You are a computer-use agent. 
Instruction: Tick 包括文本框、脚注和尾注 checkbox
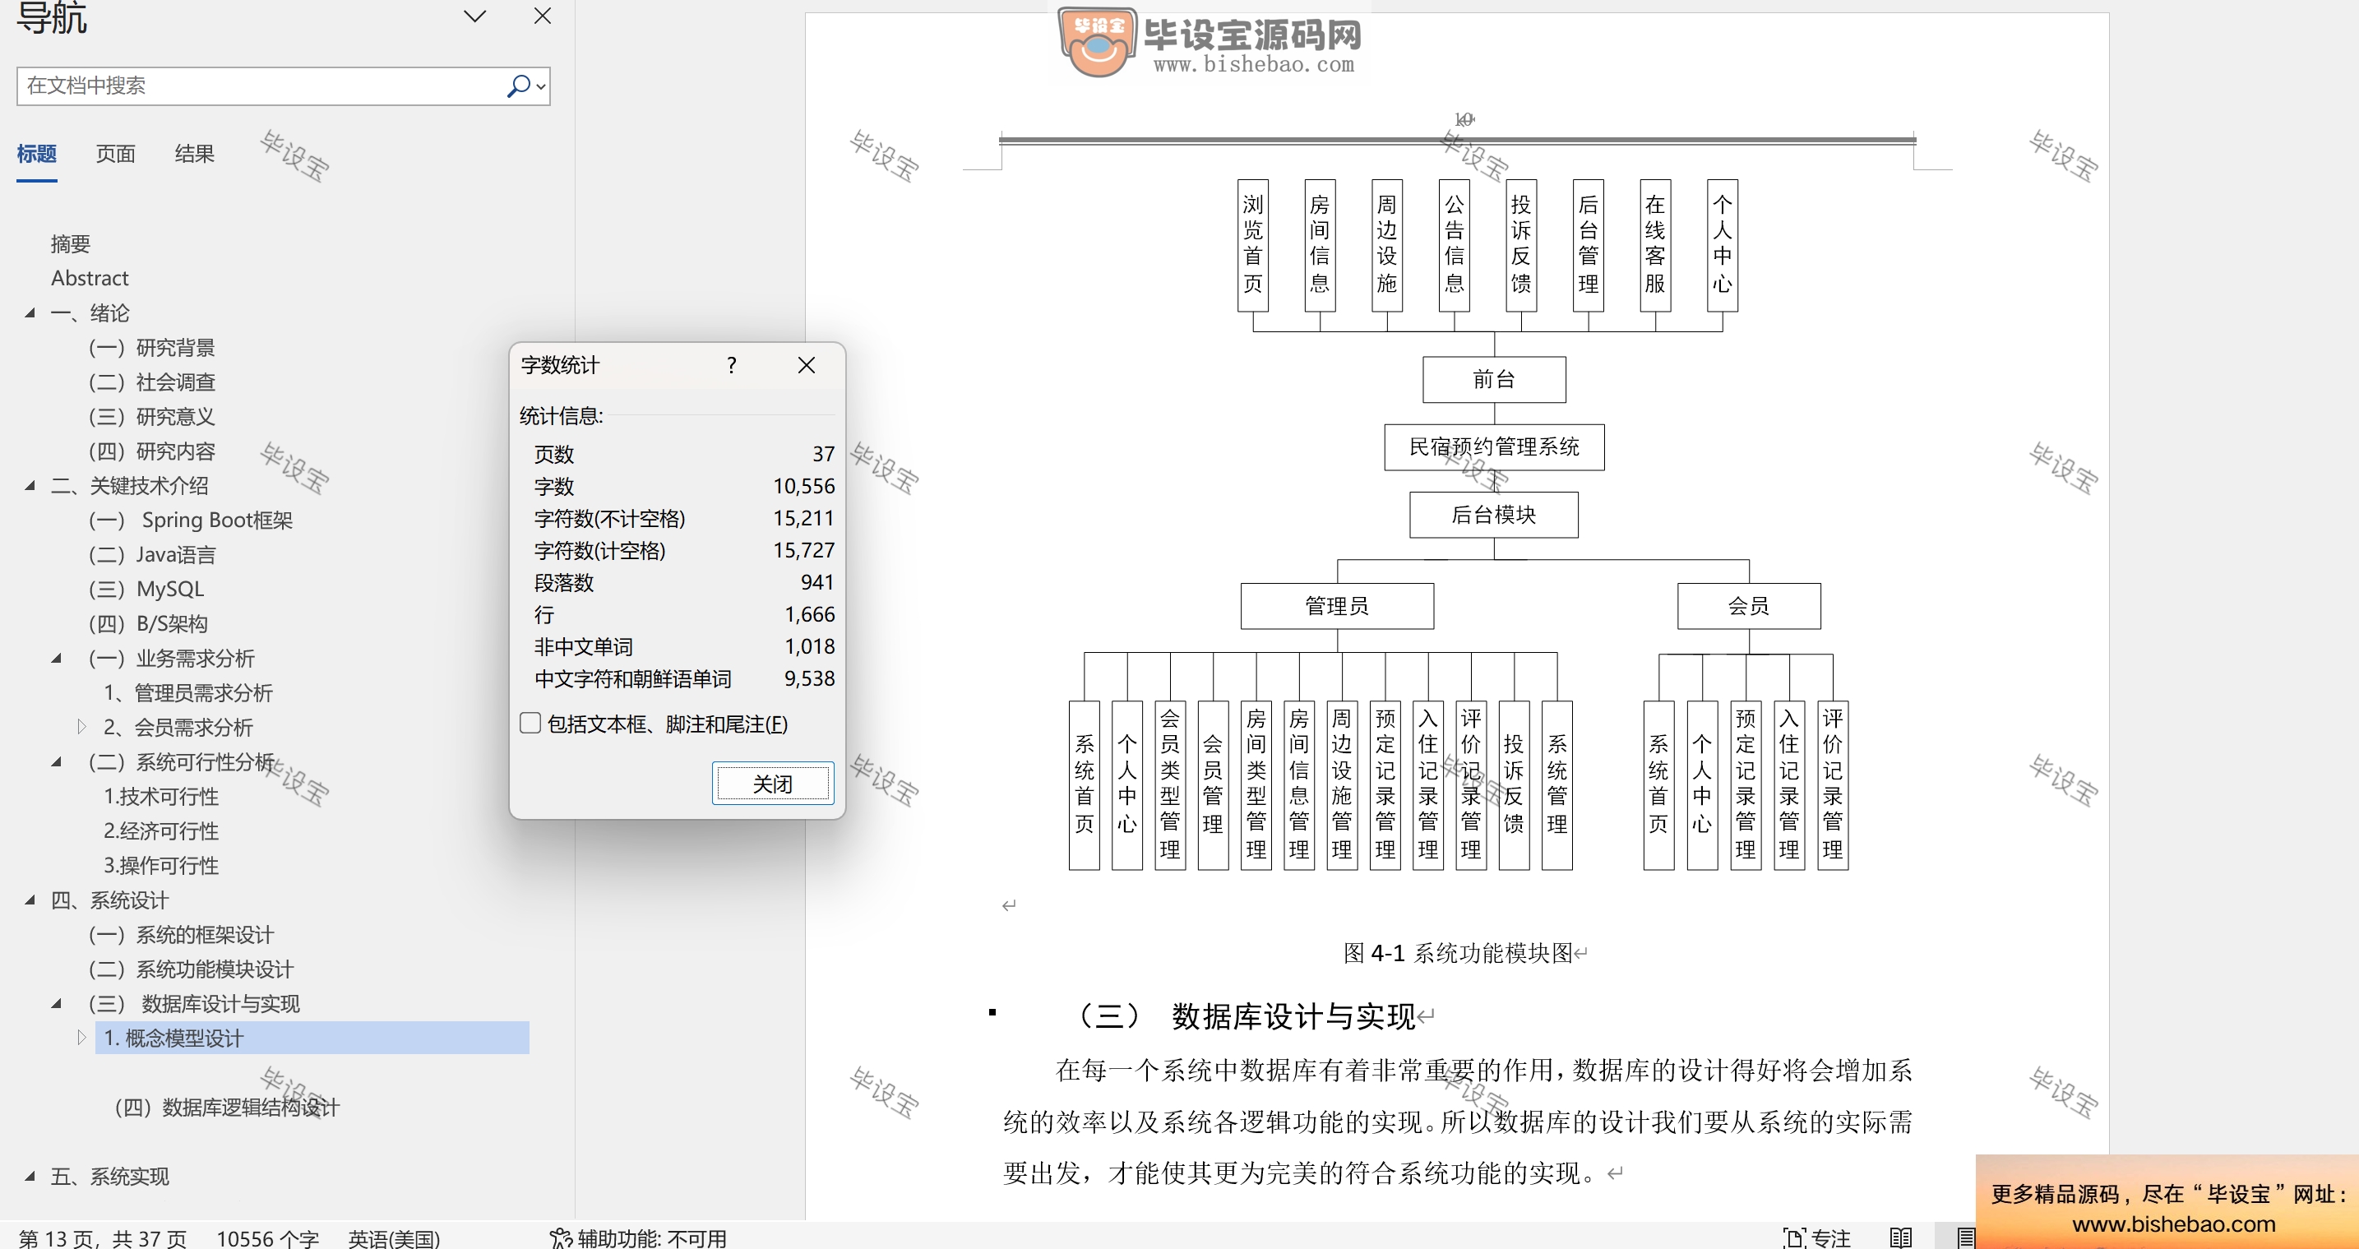(x=530, y=724)
